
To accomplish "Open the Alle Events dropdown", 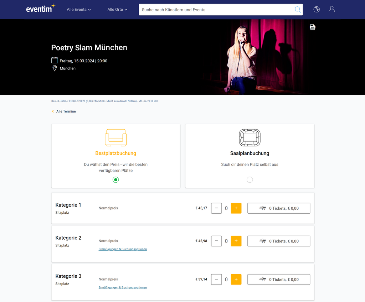I will [78, 10].
